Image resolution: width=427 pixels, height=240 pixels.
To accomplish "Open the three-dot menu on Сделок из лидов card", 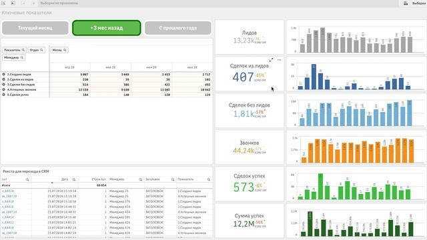I will (279, 60).
